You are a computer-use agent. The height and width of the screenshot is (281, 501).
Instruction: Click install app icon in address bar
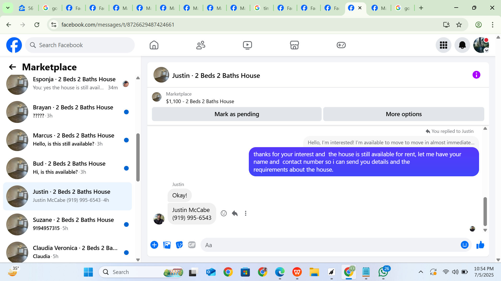(x=446, y=25)
